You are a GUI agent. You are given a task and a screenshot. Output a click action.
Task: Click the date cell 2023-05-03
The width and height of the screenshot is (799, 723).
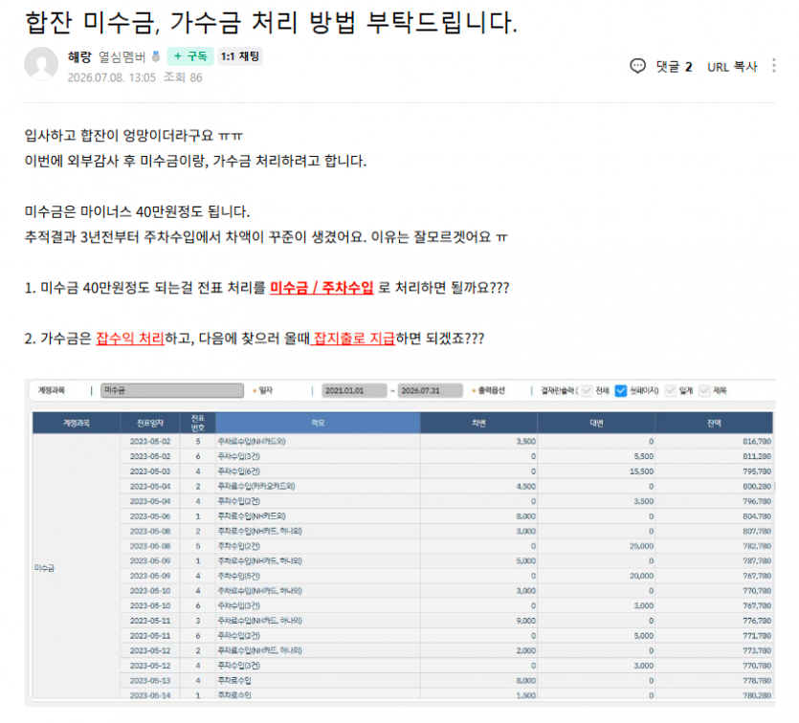coord(150,471)
